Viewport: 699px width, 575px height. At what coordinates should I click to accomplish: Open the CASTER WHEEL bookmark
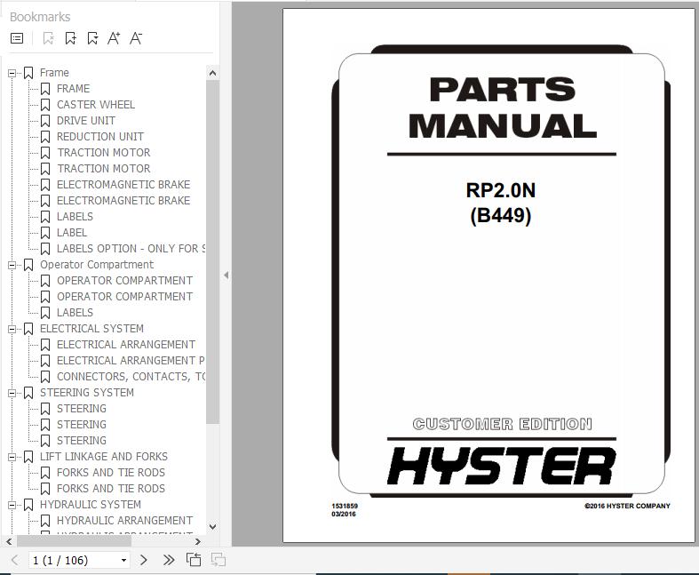click(95, 105)
